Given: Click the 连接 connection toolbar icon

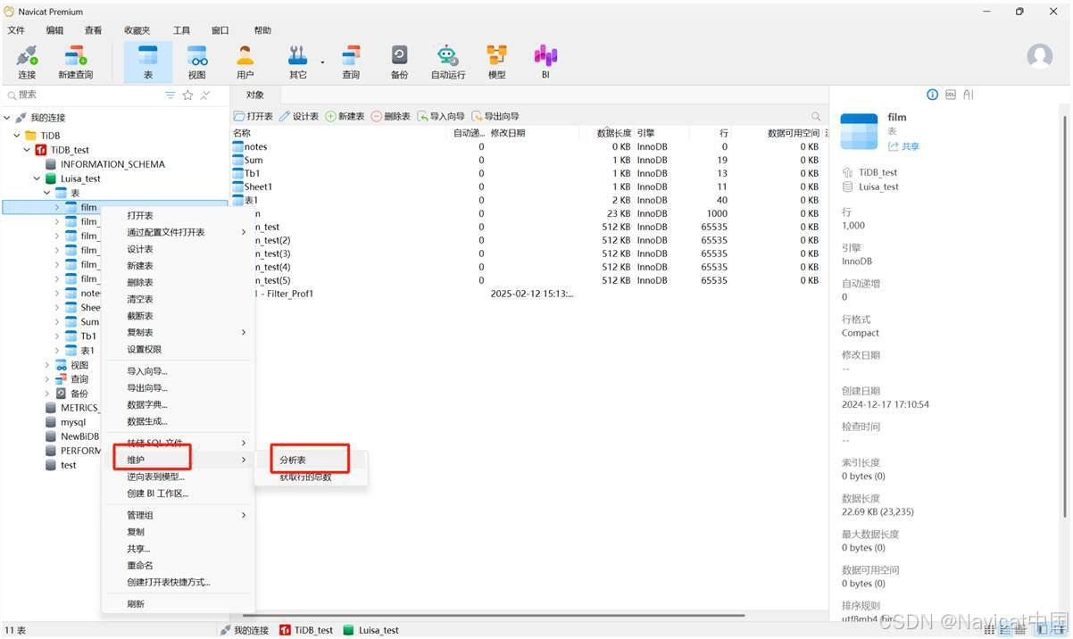Looking at the screenshot, I should click(27, 62).
